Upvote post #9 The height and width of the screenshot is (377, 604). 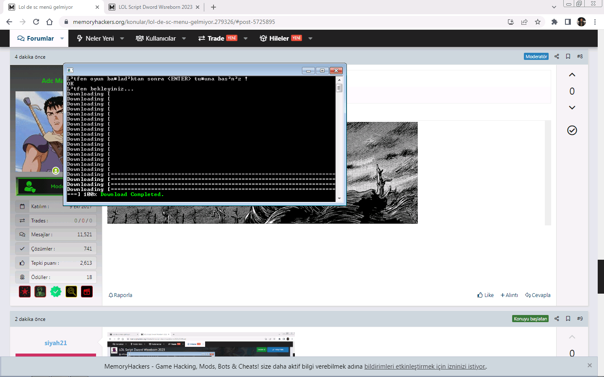click(572, 337)
